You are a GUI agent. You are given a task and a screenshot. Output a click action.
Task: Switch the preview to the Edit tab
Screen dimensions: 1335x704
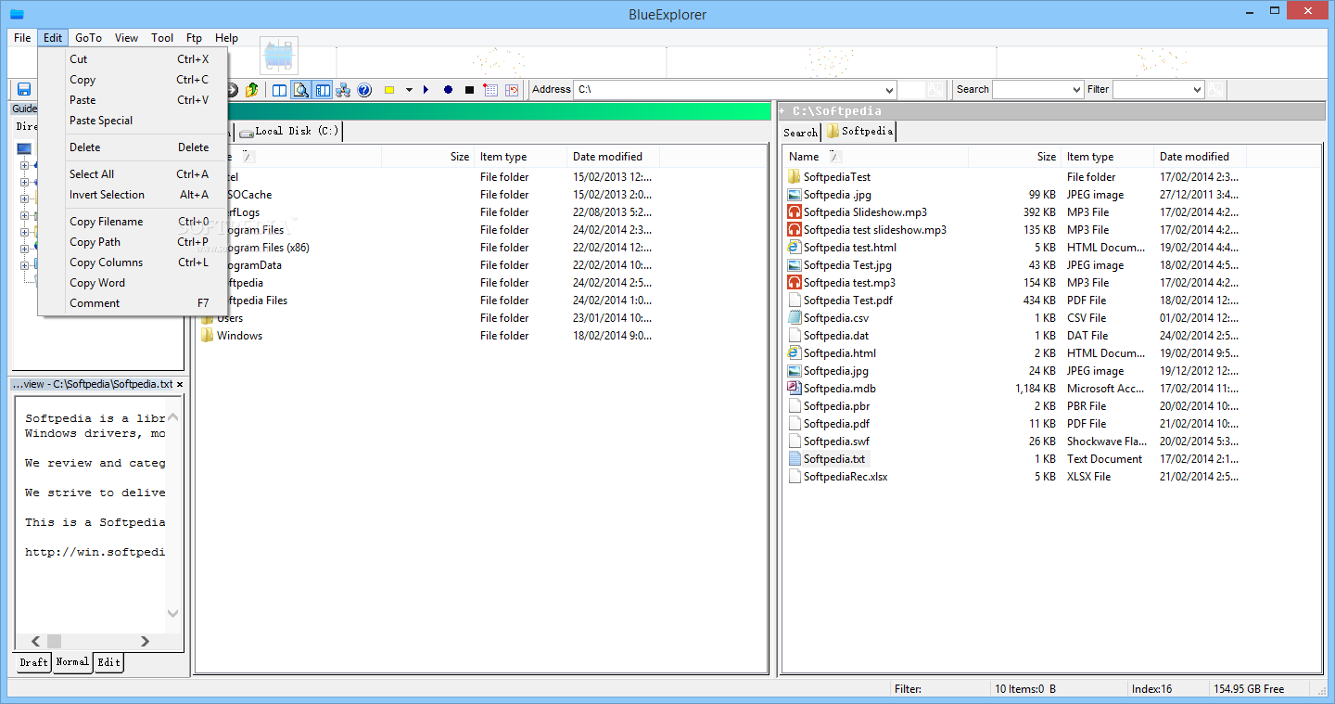pos(108,662)
